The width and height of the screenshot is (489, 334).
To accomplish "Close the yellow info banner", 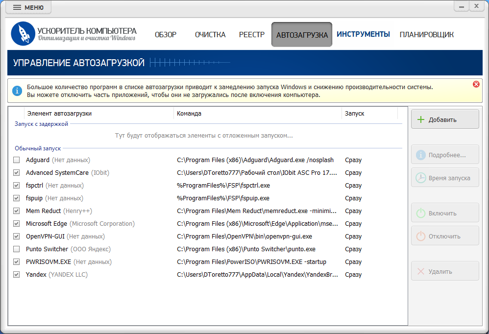I will coord(476,84).
